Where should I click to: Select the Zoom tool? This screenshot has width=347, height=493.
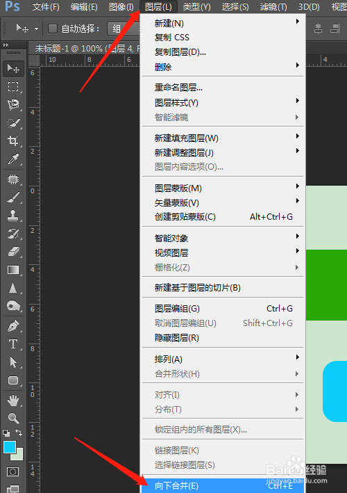[x=13, y=418]
